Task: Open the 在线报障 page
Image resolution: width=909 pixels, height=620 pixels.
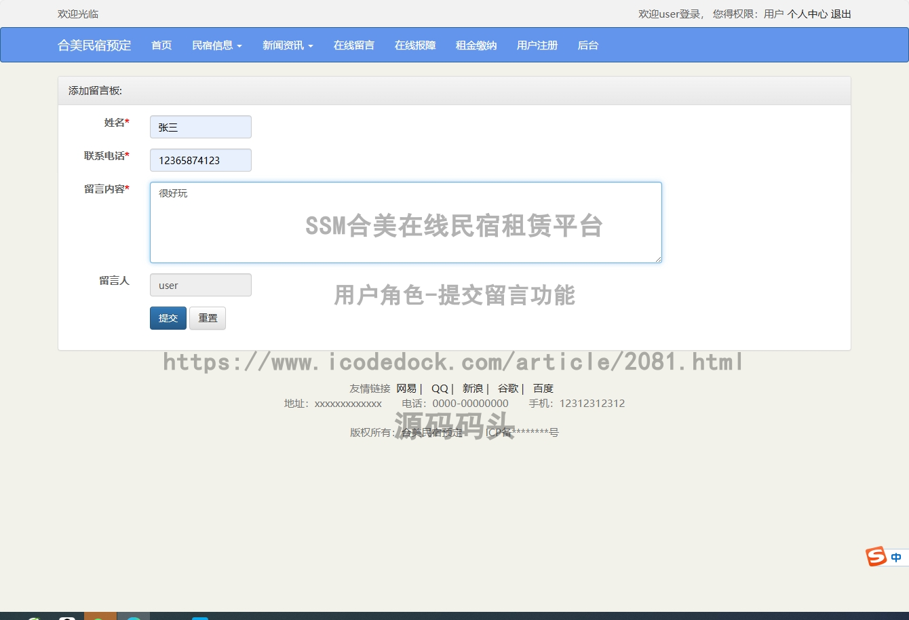Action: pos(415,45)
